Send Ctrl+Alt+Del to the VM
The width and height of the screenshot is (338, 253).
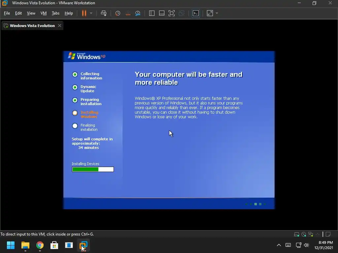[x=104, y=13]
